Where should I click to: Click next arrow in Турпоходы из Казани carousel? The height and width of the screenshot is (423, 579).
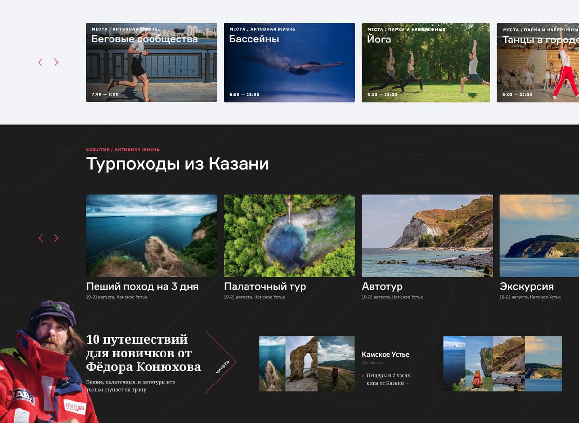tap(56, 238)
